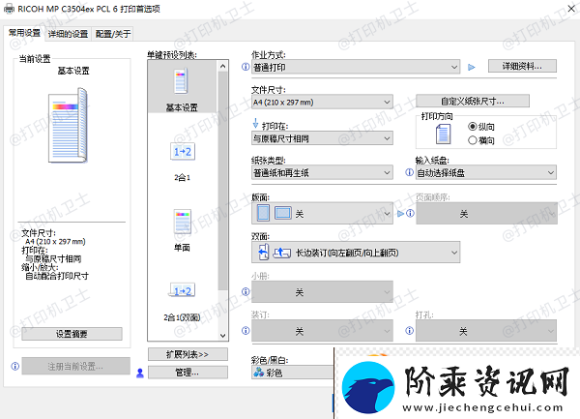Open the 打孔 dropdown
Viewport: 580px width, 419px height.
(x=486, y=331)
